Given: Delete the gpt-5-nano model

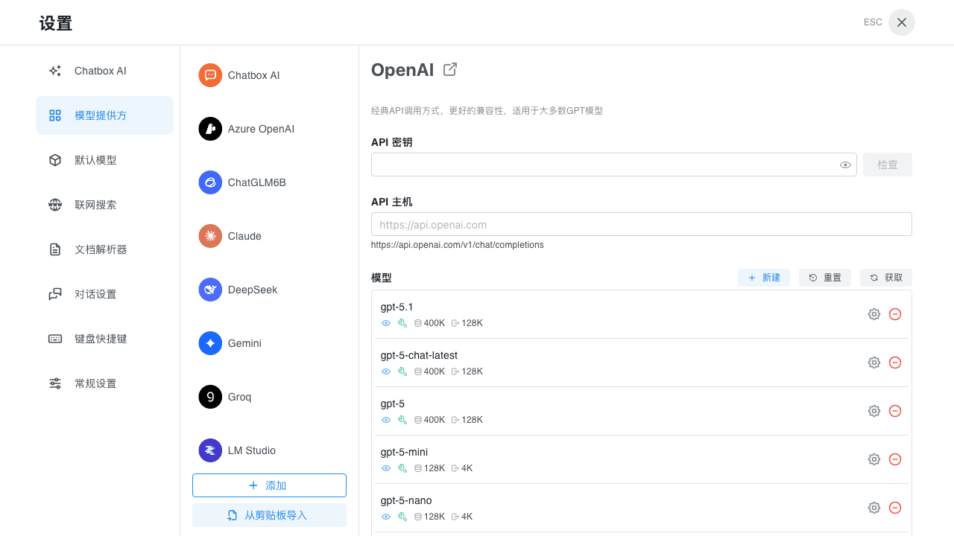Looking at the screenshot, I should pos(895,508).
